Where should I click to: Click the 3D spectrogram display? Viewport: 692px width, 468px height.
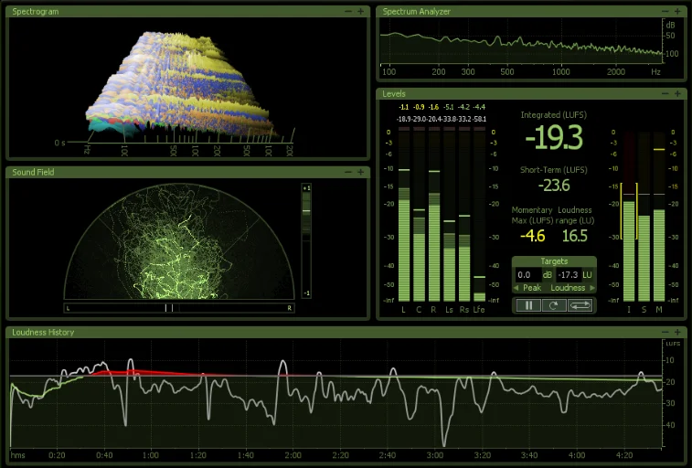point(189,89)
